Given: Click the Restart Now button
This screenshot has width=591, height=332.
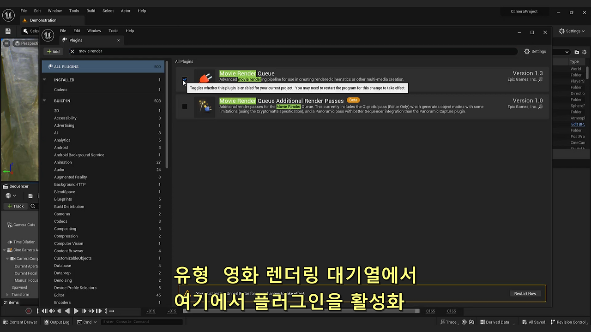Looking at the screenshot, I should point(525,293).
